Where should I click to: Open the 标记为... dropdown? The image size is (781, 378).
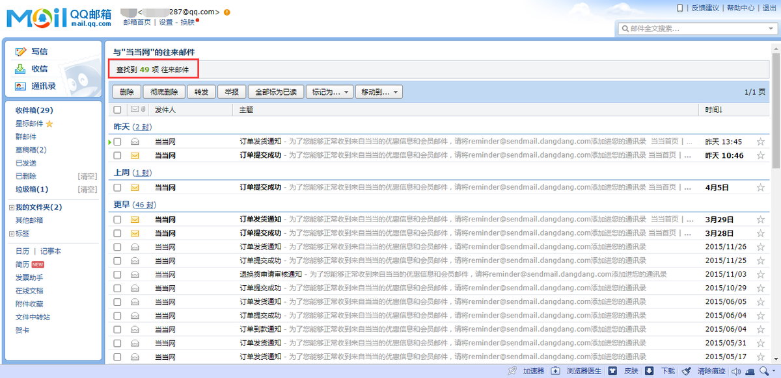[329, 92]
